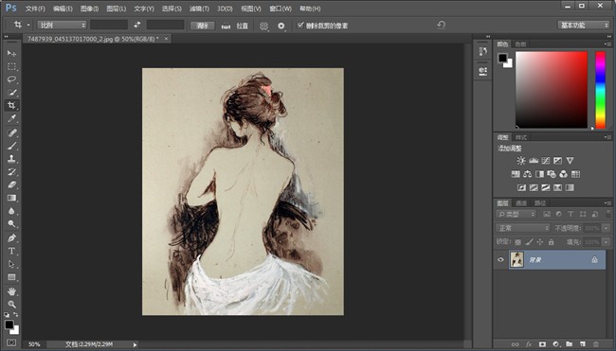Open crop overlay grid options
Image resolution: width=616 pixels, height=351 pixels.
click(263, 26)
